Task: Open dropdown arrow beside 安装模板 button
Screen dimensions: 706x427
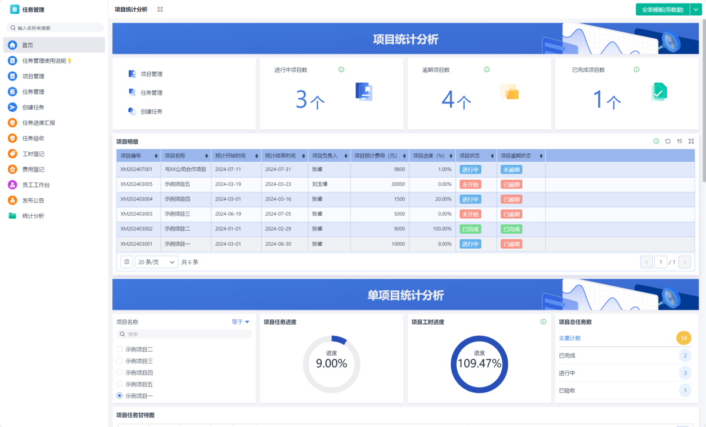Action: click(696, 9)
